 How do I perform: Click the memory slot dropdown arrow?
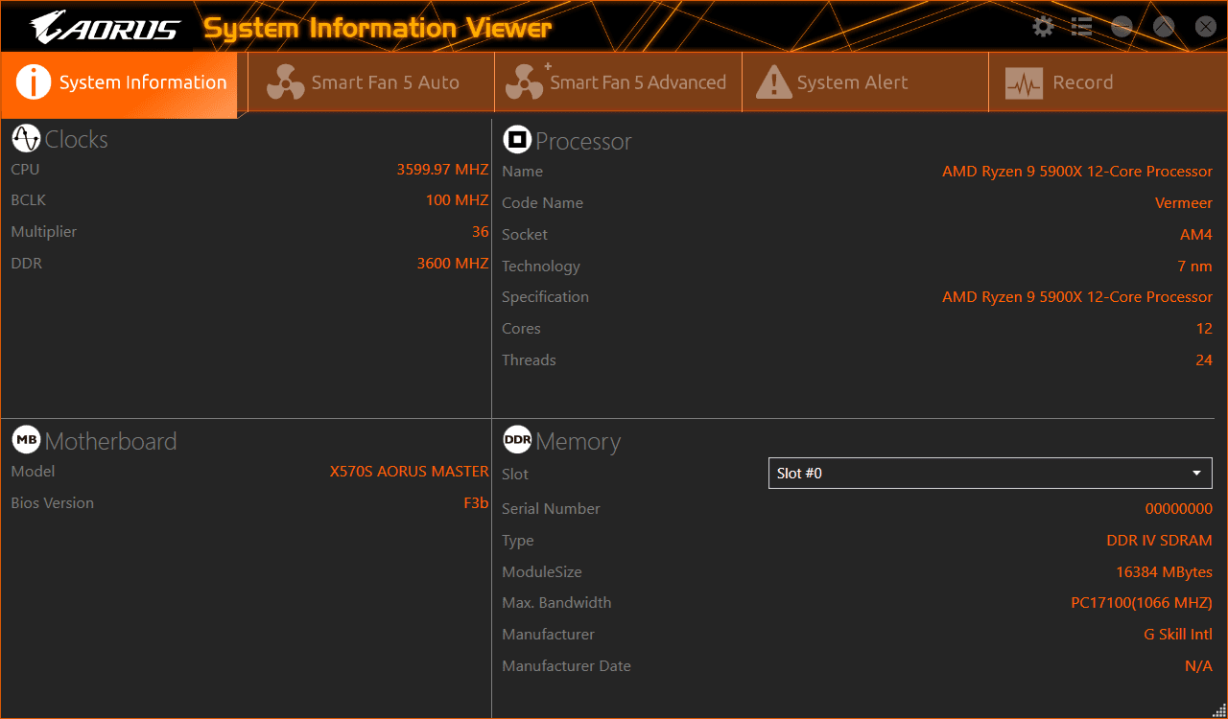[1196, 474]
